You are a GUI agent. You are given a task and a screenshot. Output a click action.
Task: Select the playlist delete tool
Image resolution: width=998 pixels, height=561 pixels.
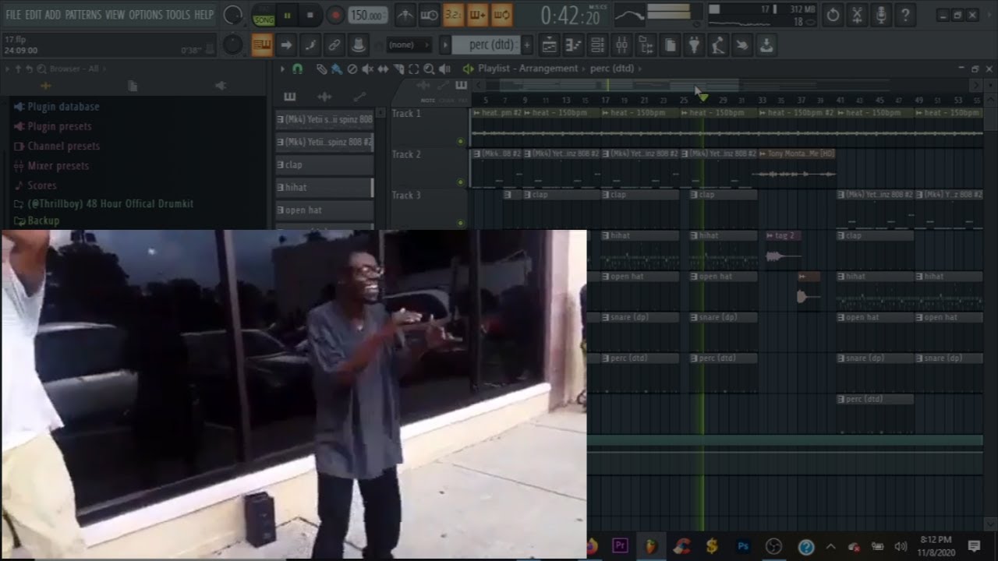[352, 69]
